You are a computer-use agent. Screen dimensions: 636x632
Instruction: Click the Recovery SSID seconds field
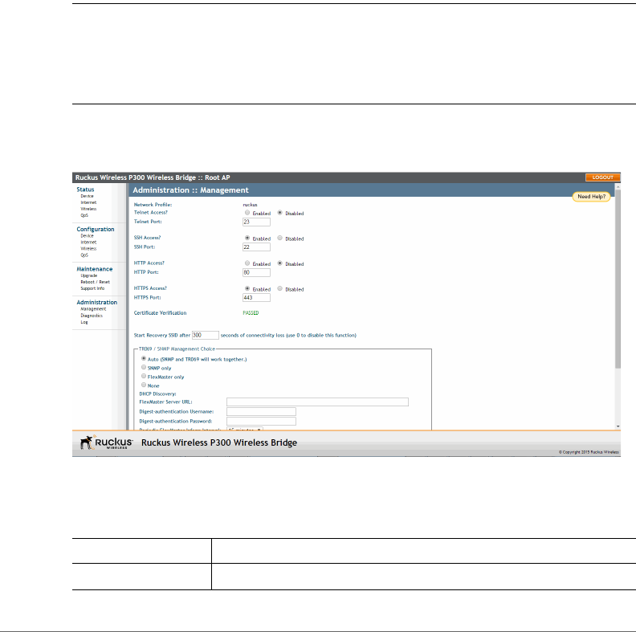coord(206,335)
